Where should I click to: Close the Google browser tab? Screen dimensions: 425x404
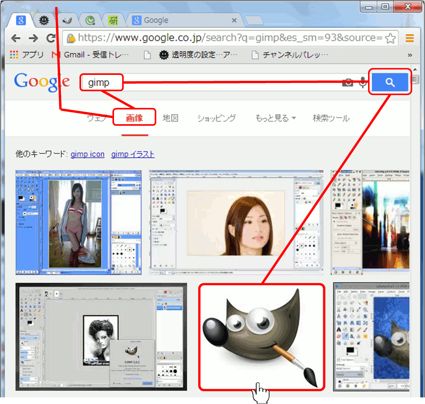point(234,20)
